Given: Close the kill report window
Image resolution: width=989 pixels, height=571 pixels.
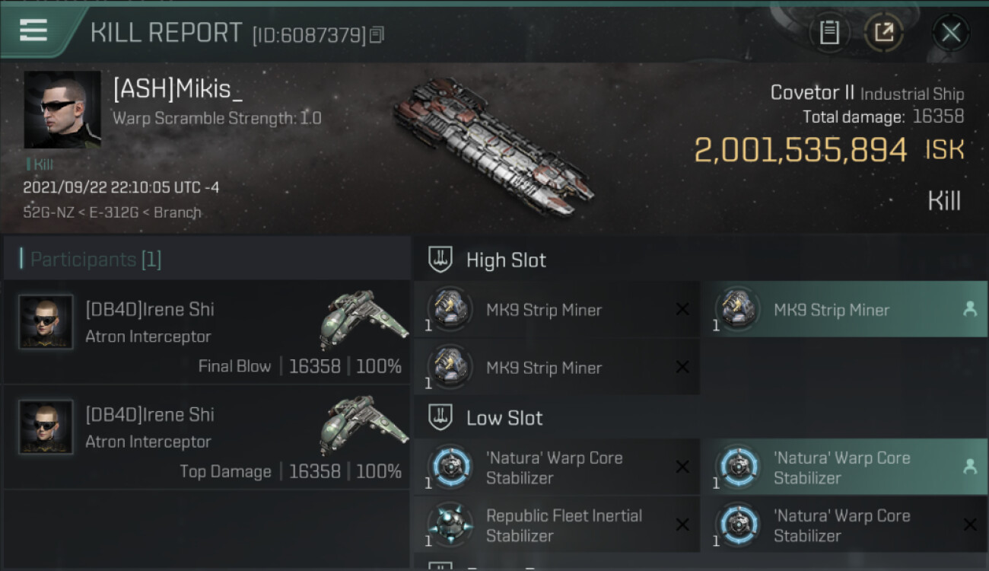Looking at the screenshot, I should (x=950, y=32).
